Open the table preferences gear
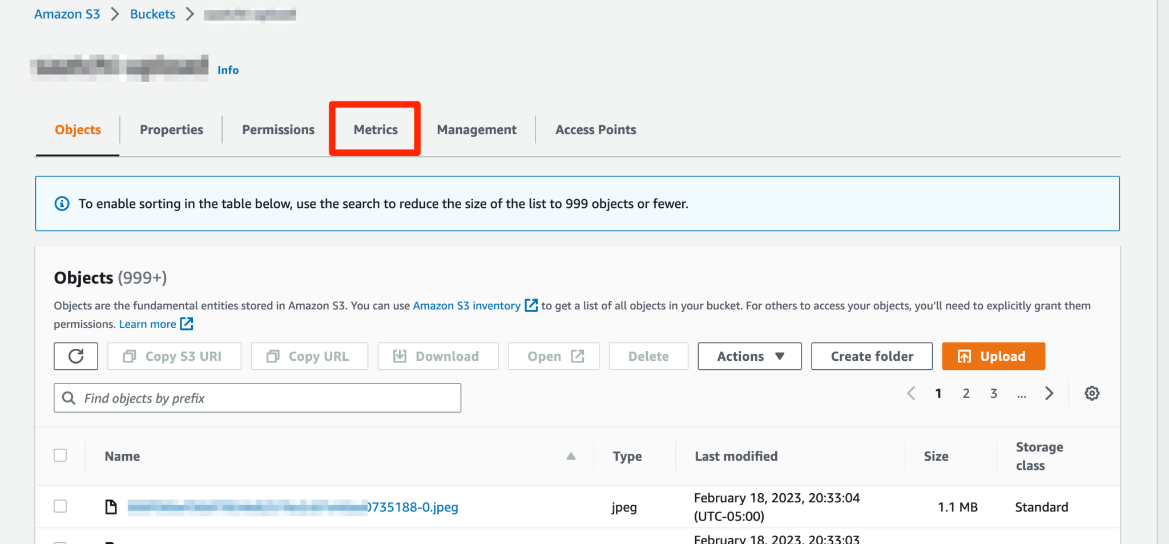The height and width of the screenshot is (544, 1169). (1092, 393)
